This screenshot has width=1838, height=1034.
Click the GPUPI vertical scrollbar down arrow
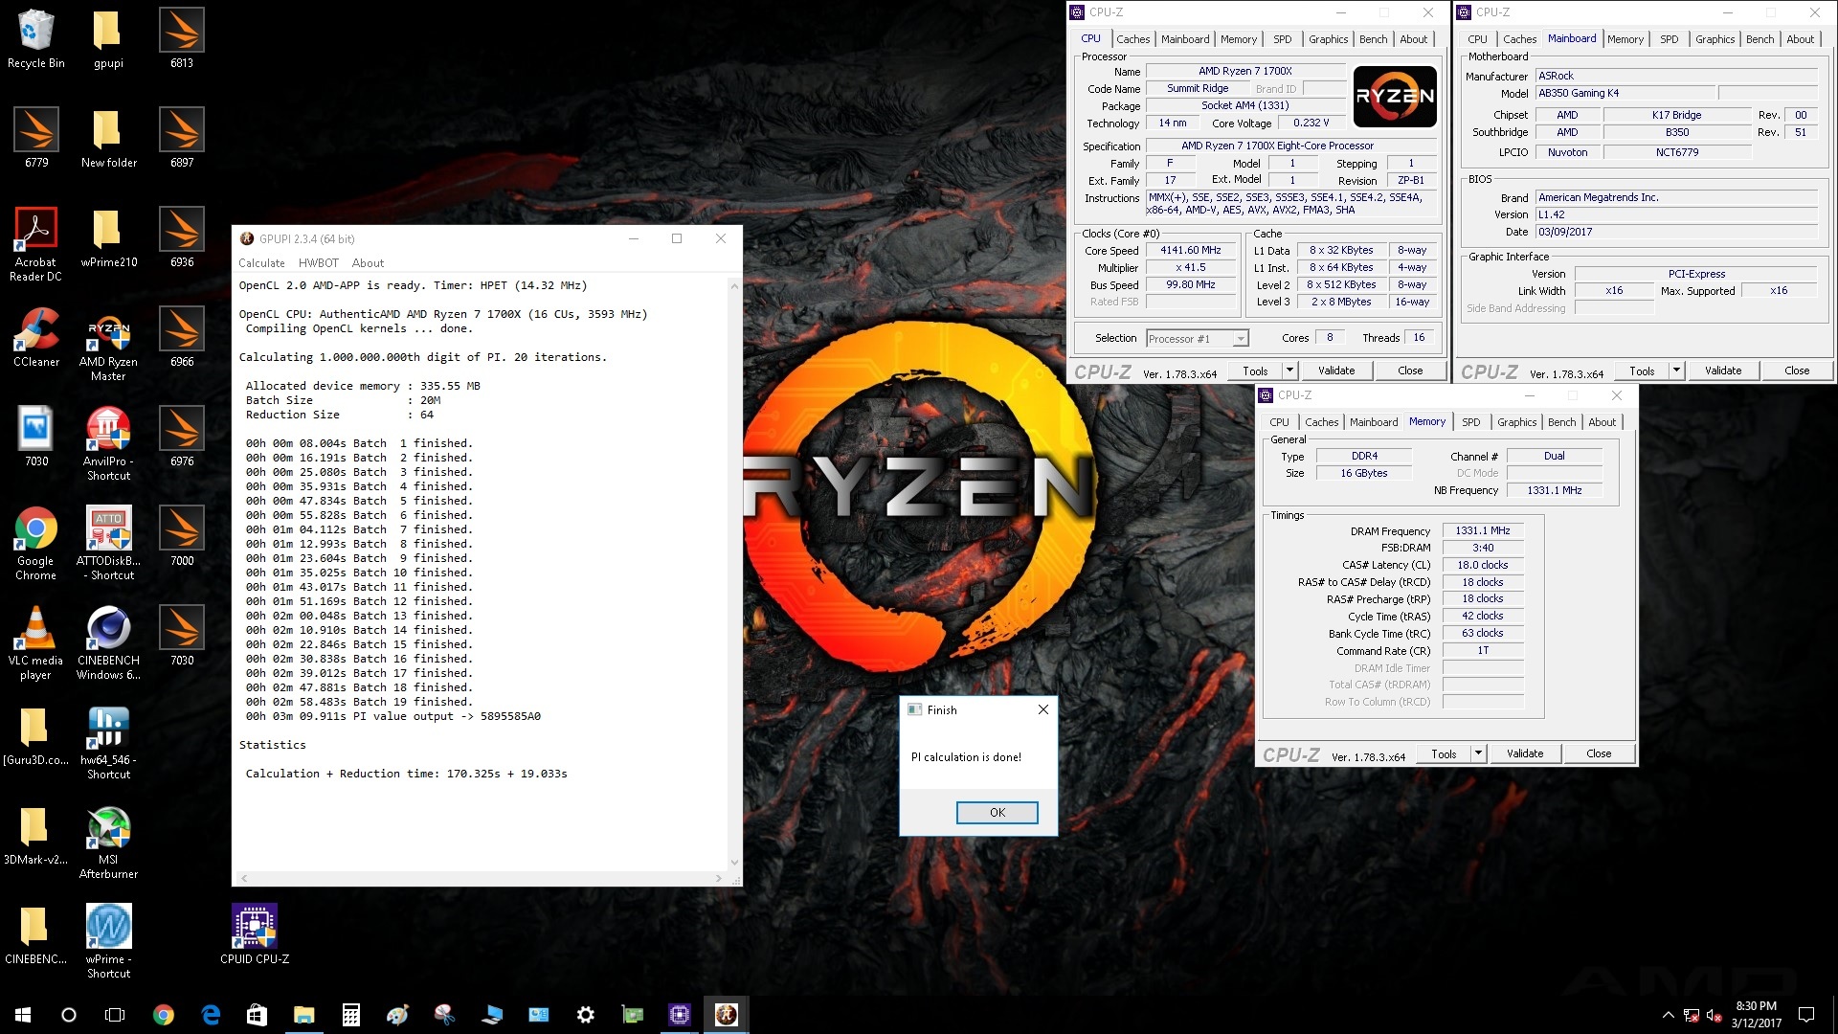click(x=734, y=863)
